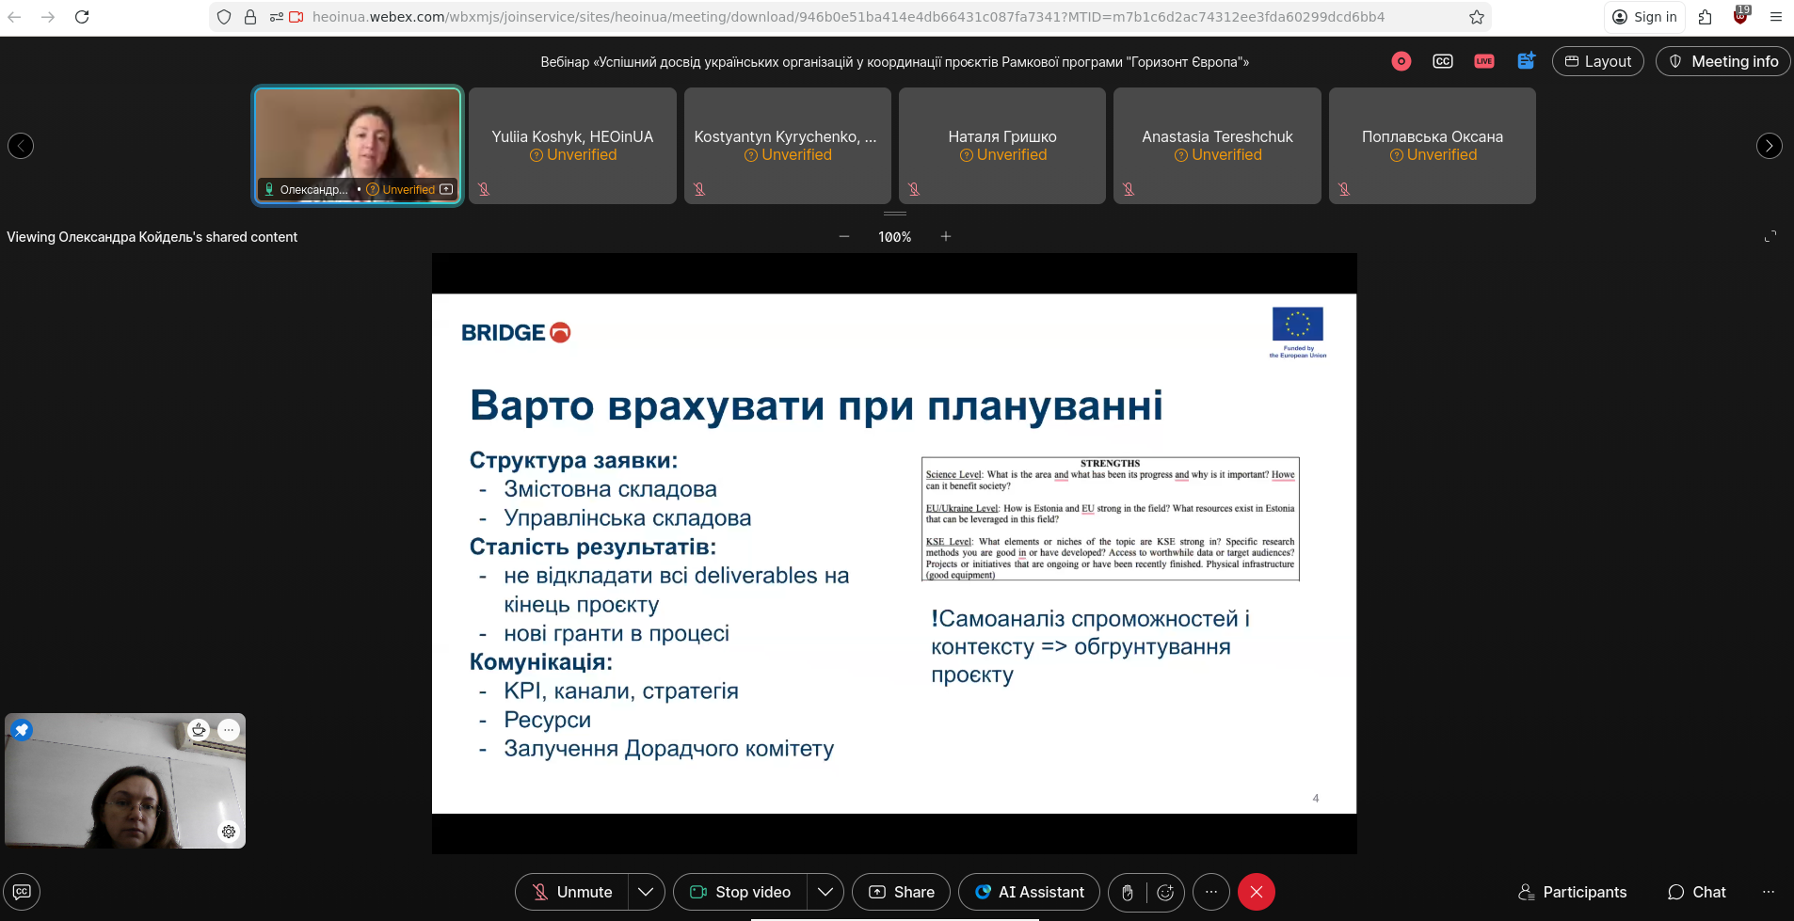Stop video camera

tap(740, 892)
